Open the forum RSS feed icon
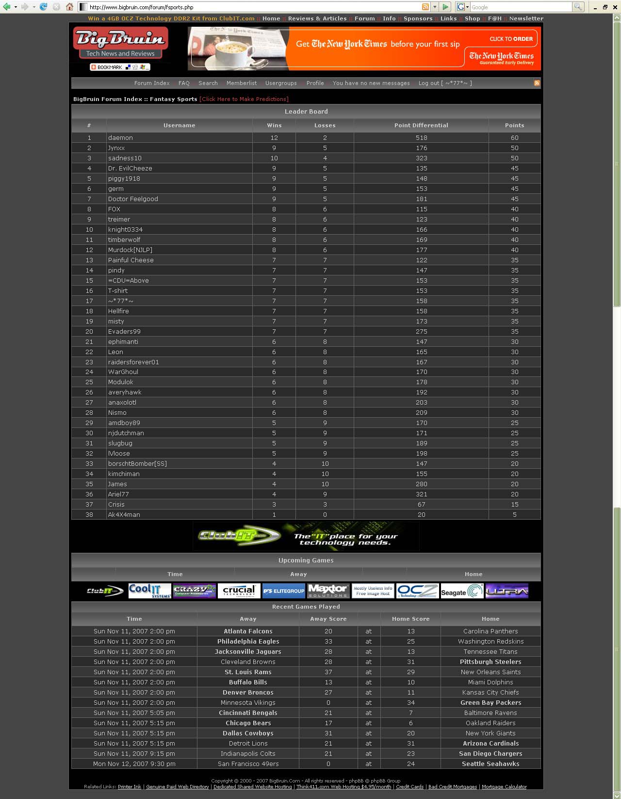The image size is (621, 799). [x=537, y=83]
